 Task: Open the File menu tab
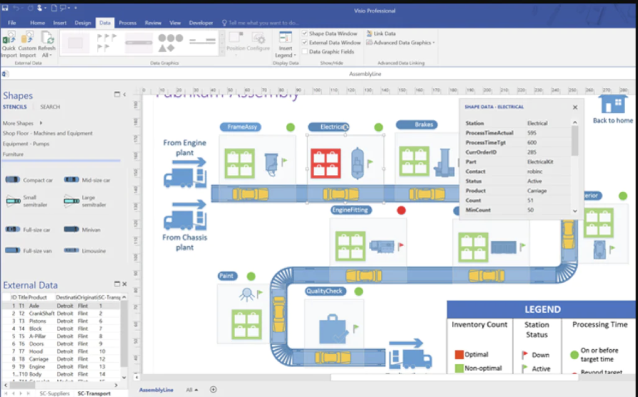click(12, 23)
